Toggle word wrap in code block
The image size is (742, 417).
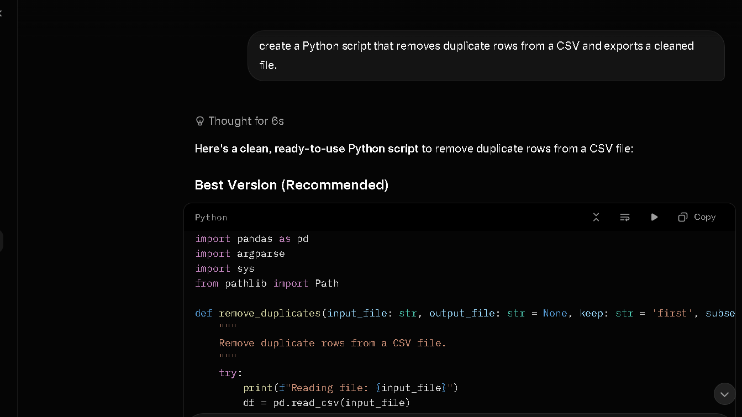[x=625, y=217]
